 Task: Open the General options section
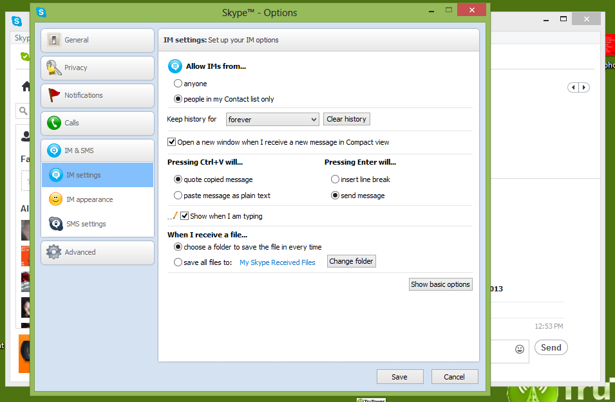point(97,40)
